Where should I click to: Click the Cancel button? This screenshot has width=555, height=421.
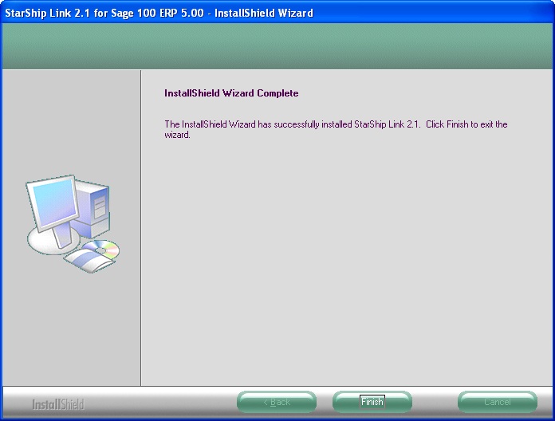pyautogui.click(x=498, y=402)
